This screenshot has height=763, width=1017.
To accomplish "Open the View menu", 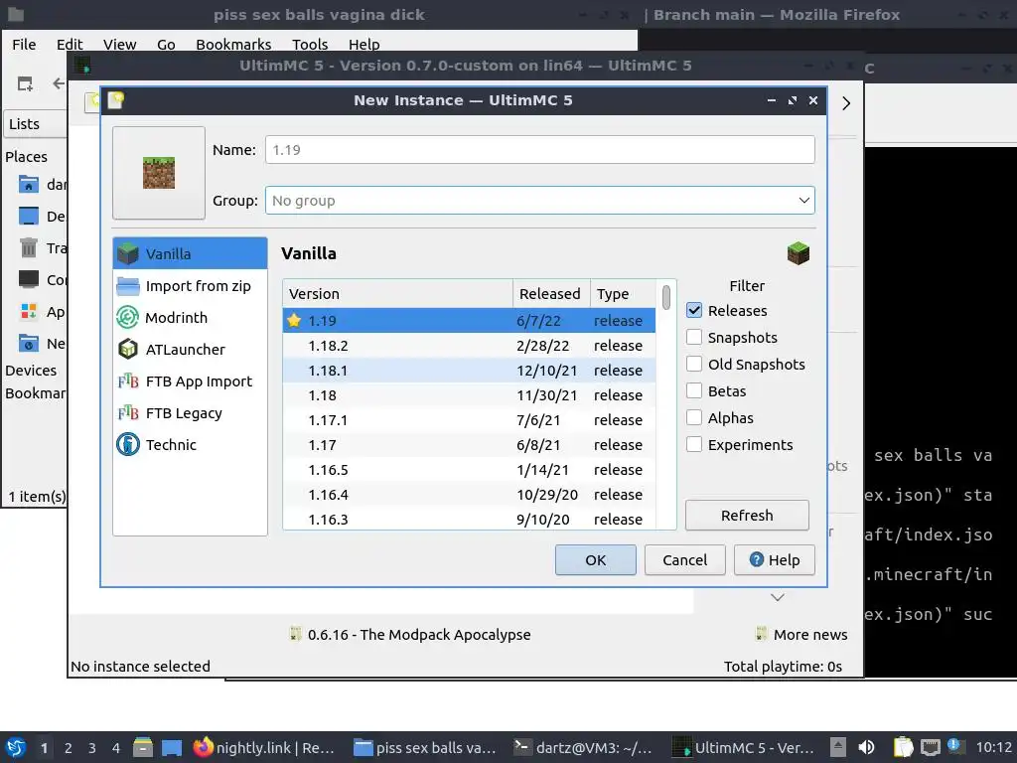I will pyautogui.click(x=119, y=44).
